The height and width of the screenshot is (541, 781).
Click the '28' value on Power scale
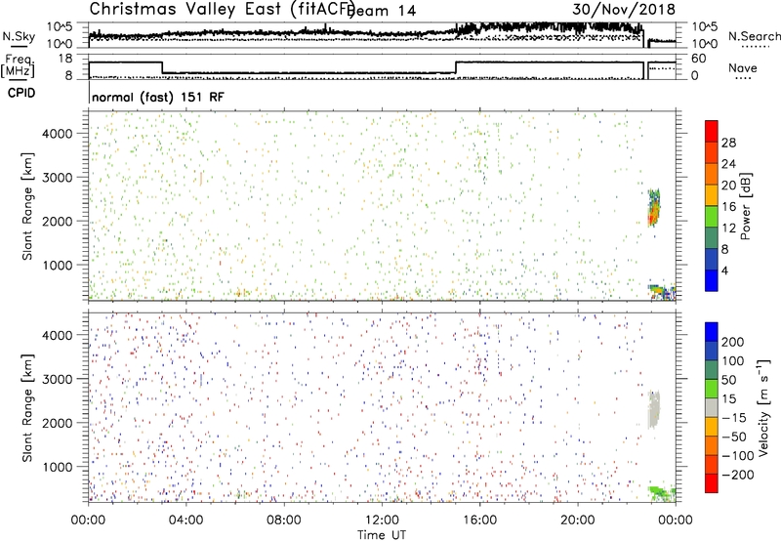click(728, 143)
